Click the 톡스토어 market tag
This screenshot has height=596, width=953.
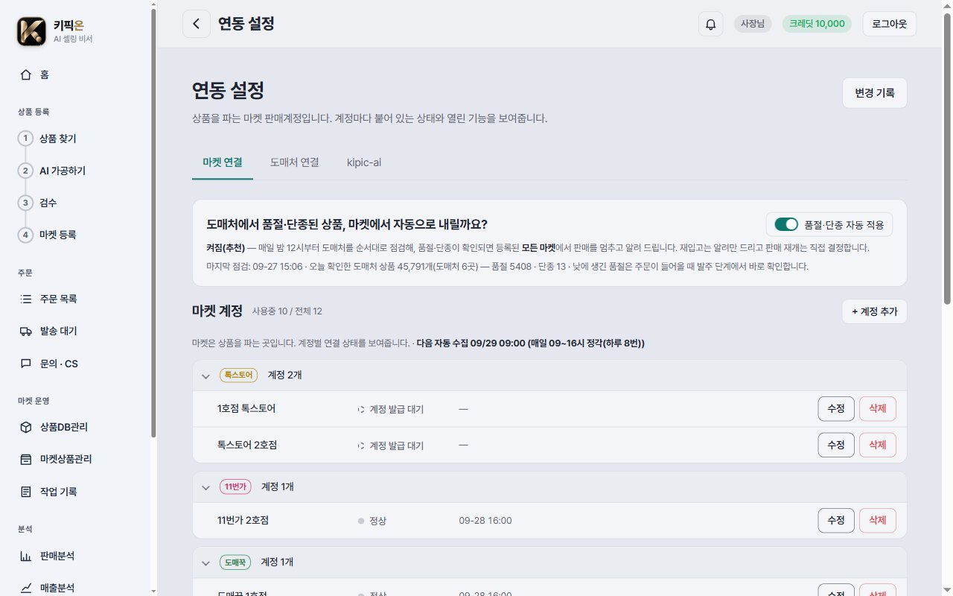click(238, 375)
